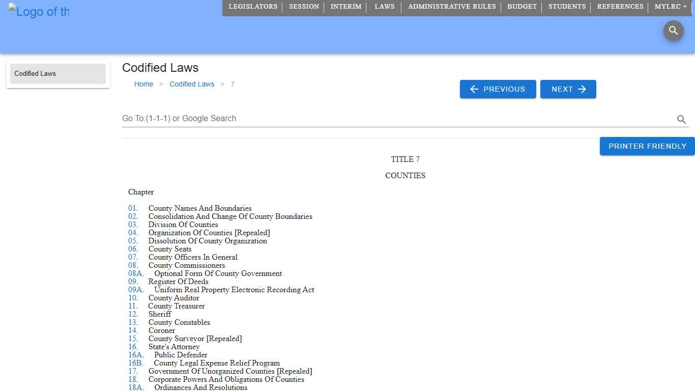Open the REFERENCES navigation dropdown
Viewport: 695px width, 391px height.
pyautogui.click(x=620, y=7)
